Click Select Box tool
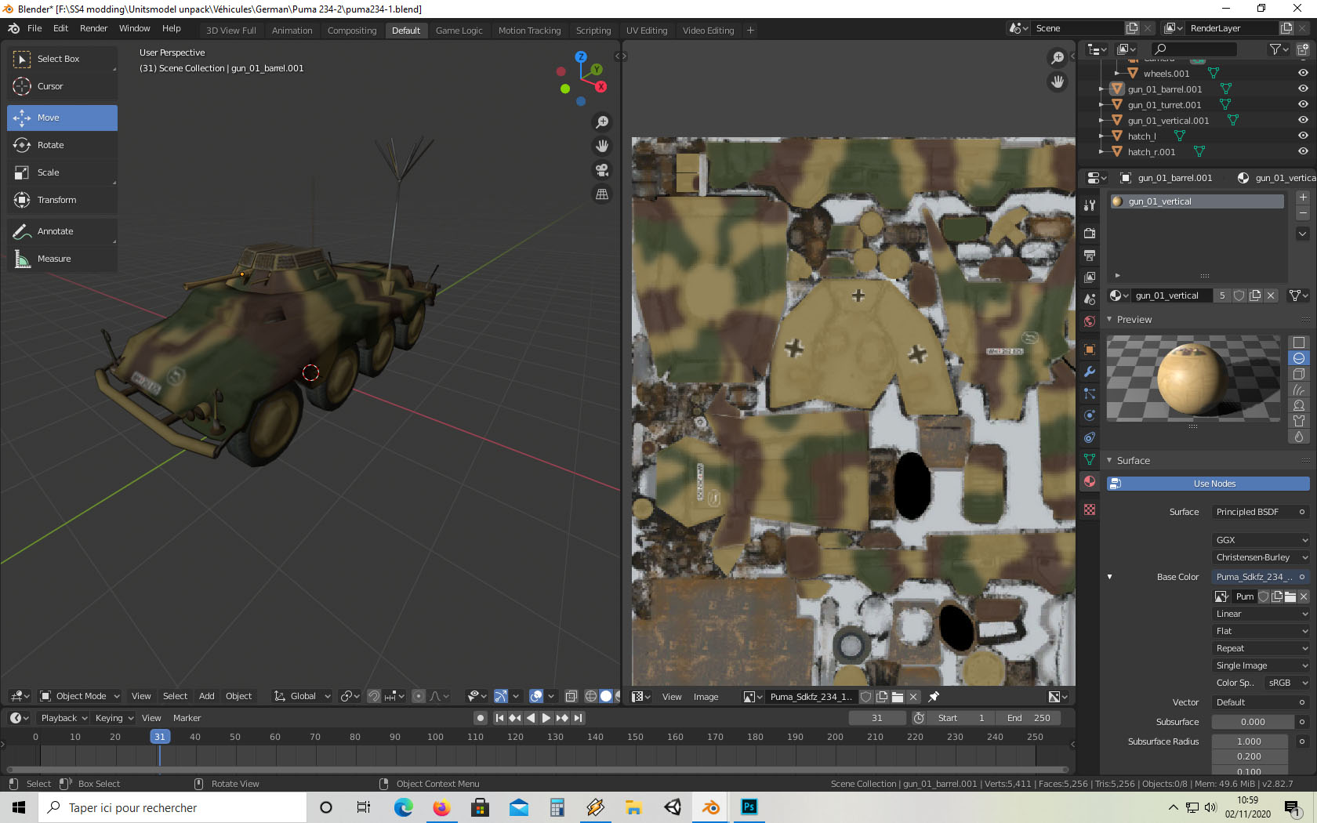 (x=62, y=59)
